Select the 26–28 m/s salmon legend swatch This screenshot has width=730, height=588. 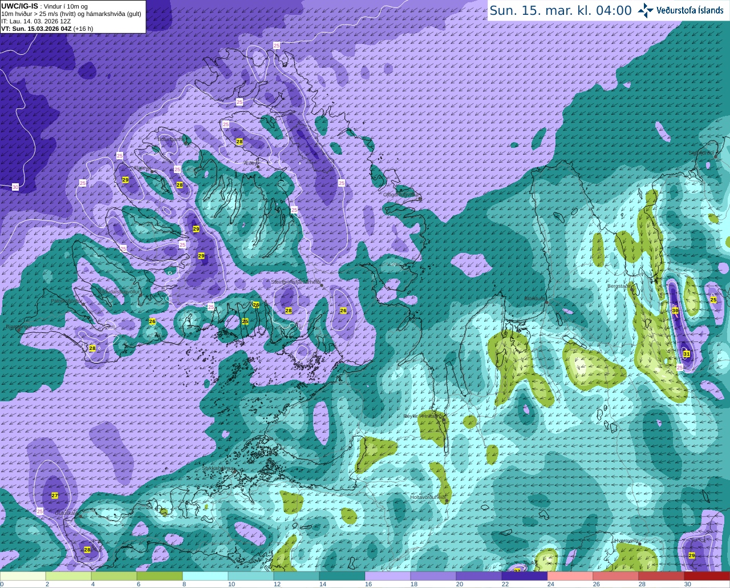click(616, 575)
